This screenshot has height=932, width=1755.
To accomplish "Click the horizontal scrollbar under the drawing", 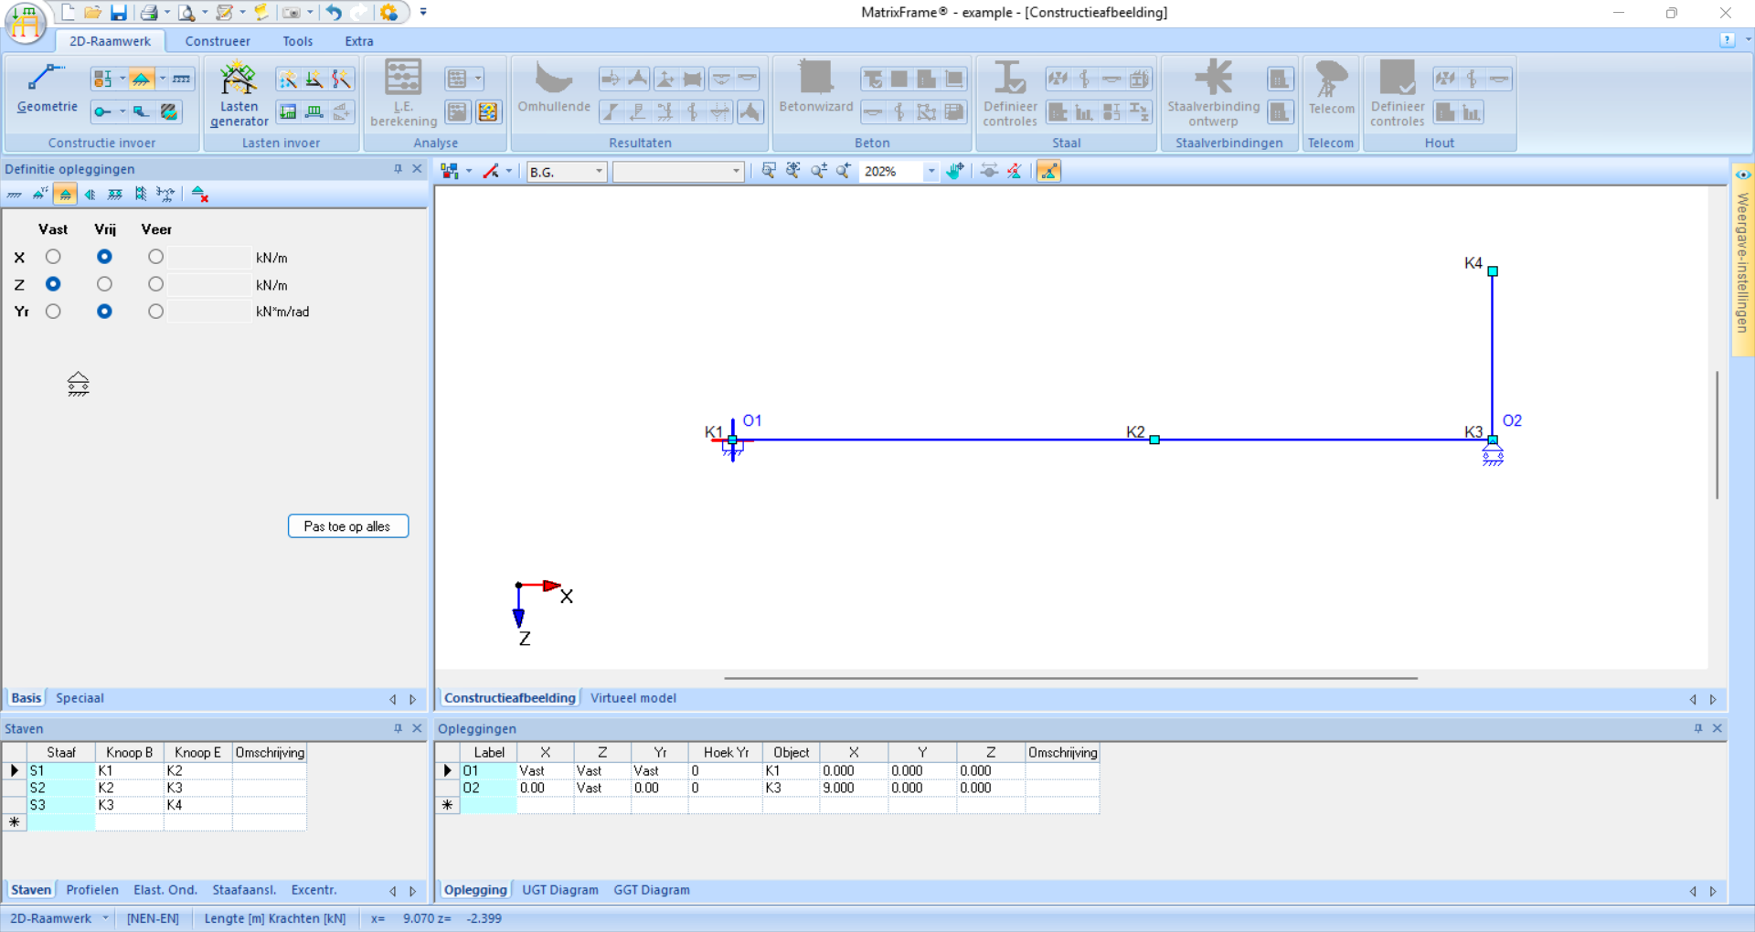I will 1069,679.
